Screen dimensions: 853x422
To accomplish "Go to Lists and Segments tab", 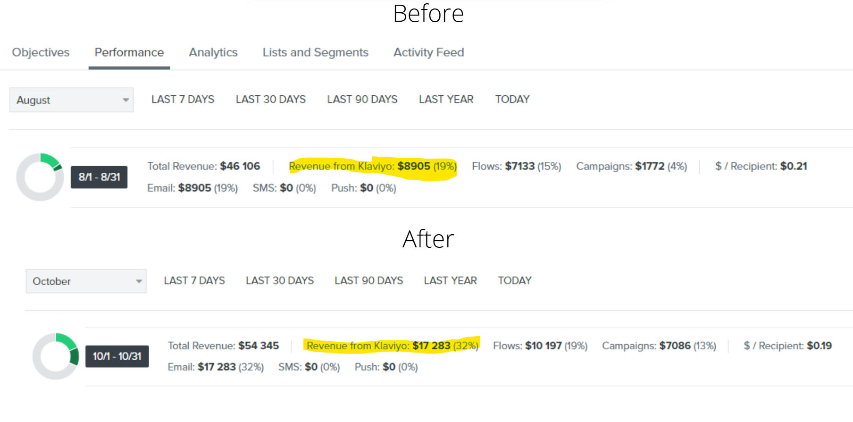I will (x=315, y=52).
